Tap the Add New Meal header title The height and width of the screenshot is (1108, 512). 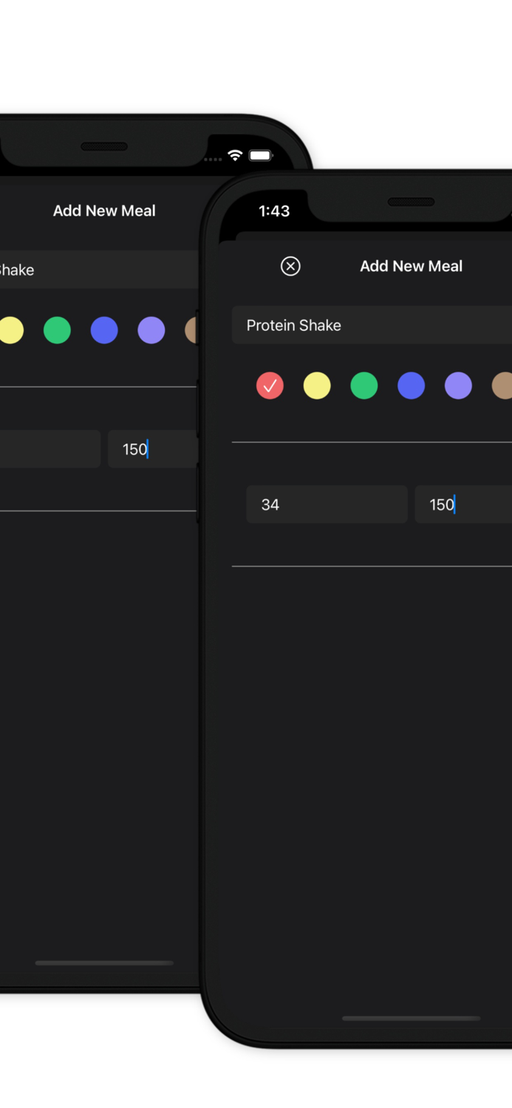pyautogui.click(x=411, y=266)
